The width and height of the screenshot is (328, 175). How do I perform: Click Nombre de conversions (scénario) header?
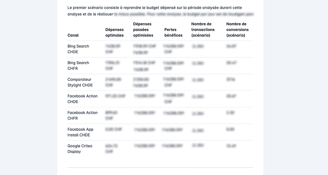(237, 29)
